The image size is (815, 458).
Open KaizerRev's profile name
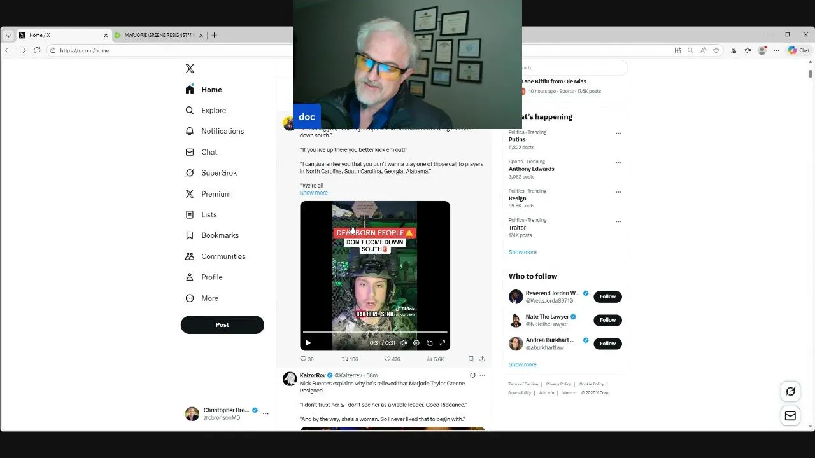pyautogui.click(x=313, y=375)
